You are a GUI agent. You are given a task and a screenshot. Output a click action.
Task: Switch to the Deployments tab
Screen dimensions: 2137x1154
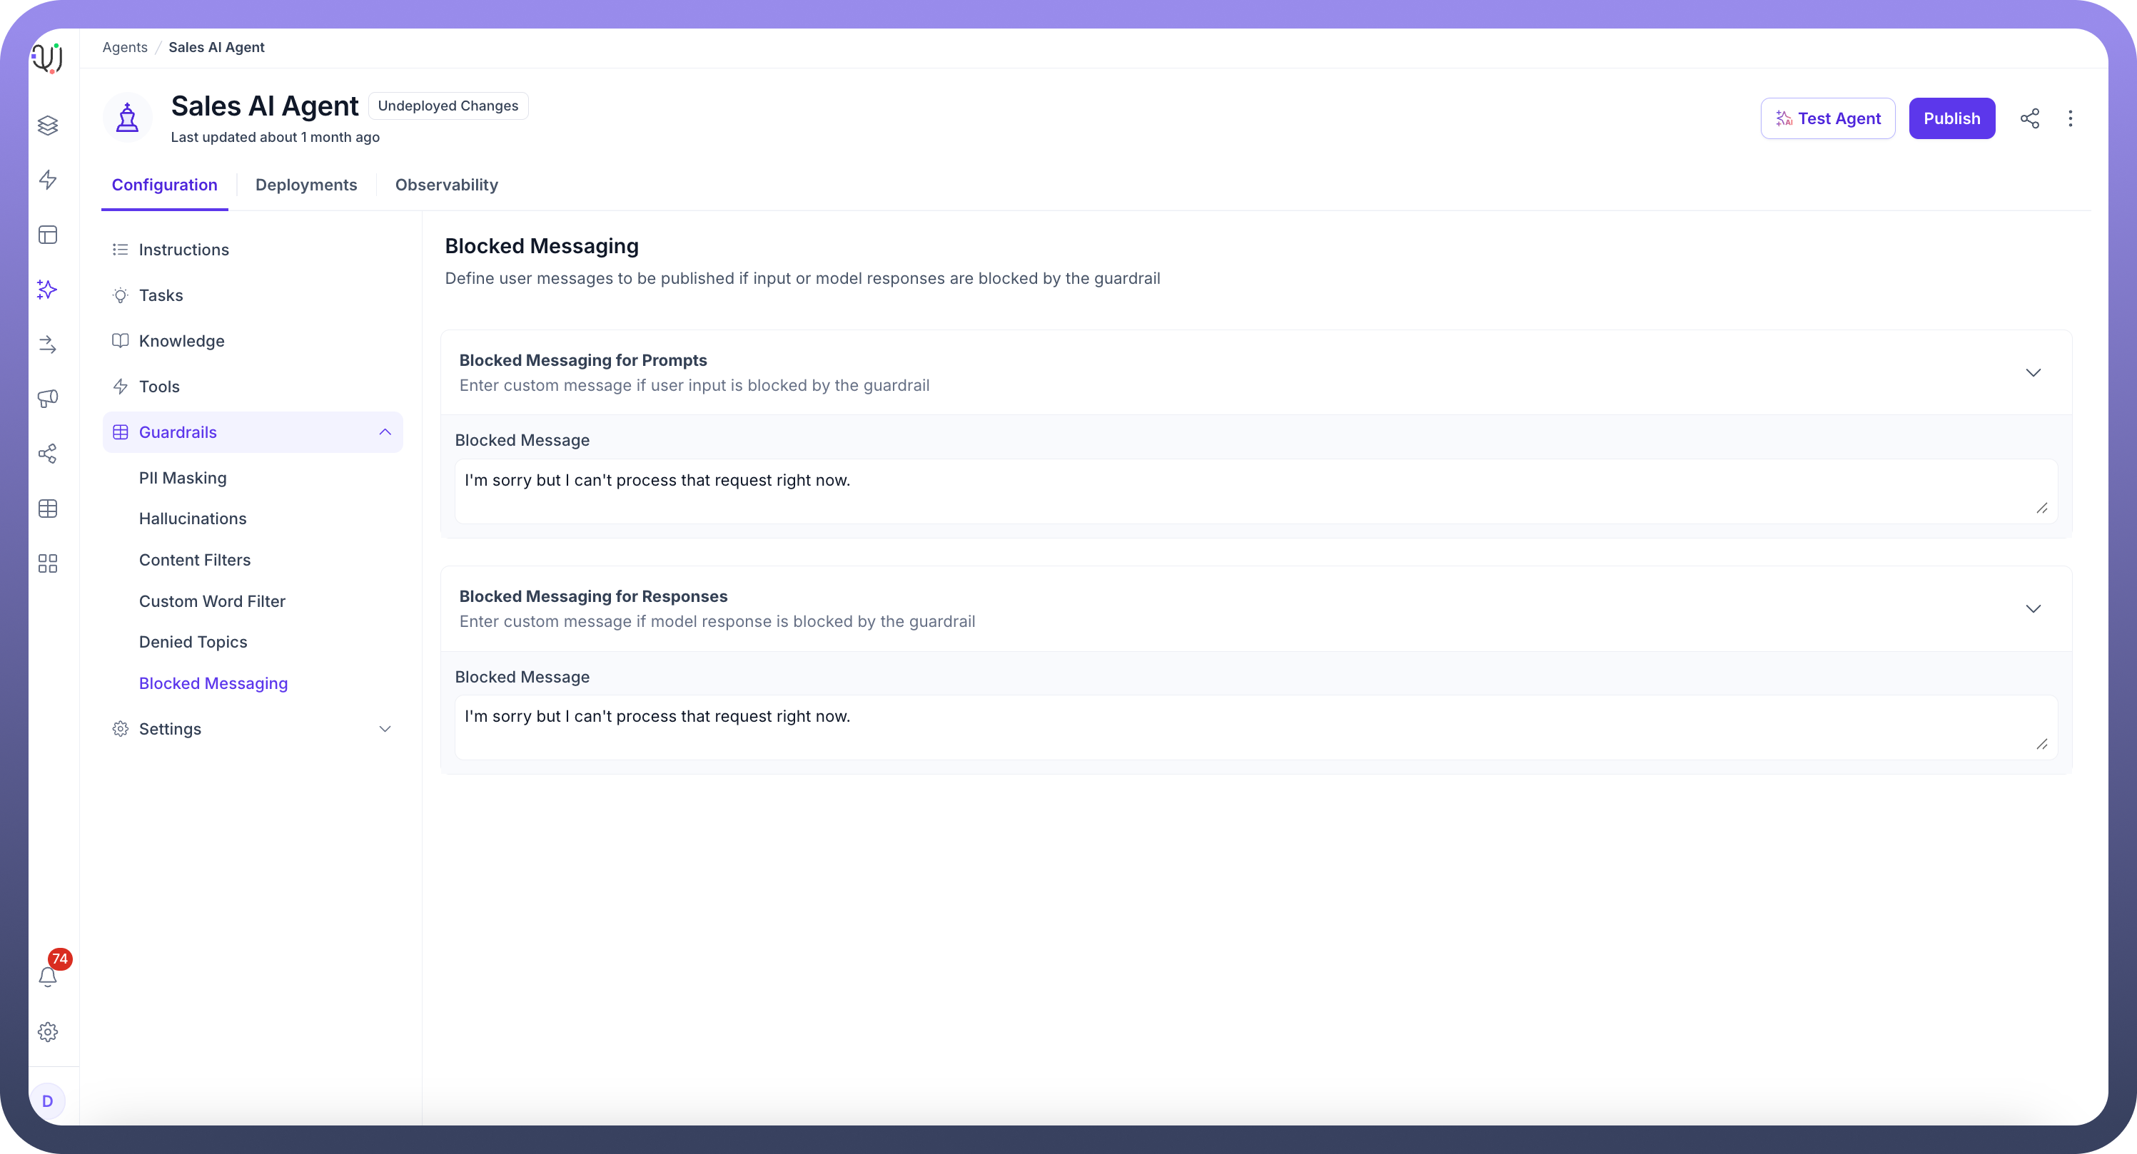coord(306,185)
